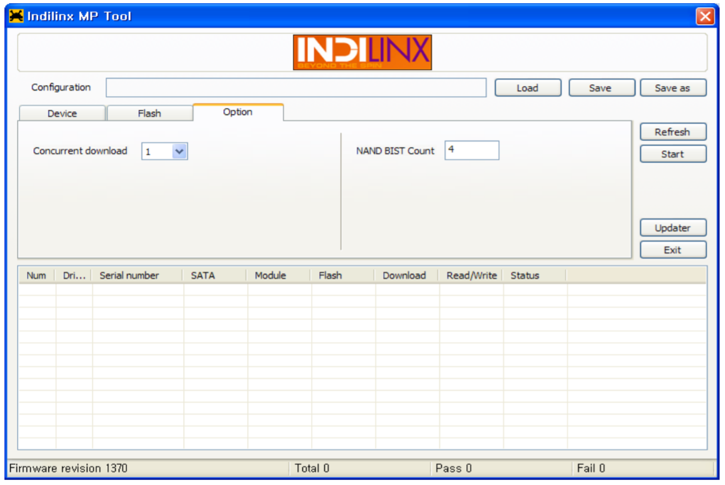Load a configuration file
This screenshot has height=485, width=725.
528,88
